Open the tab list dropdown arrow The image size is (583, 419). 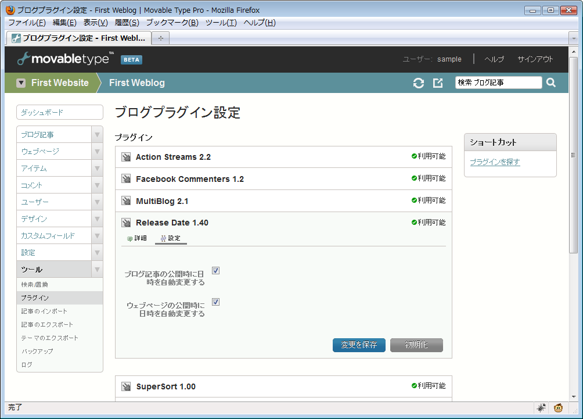tap(574, 38)
